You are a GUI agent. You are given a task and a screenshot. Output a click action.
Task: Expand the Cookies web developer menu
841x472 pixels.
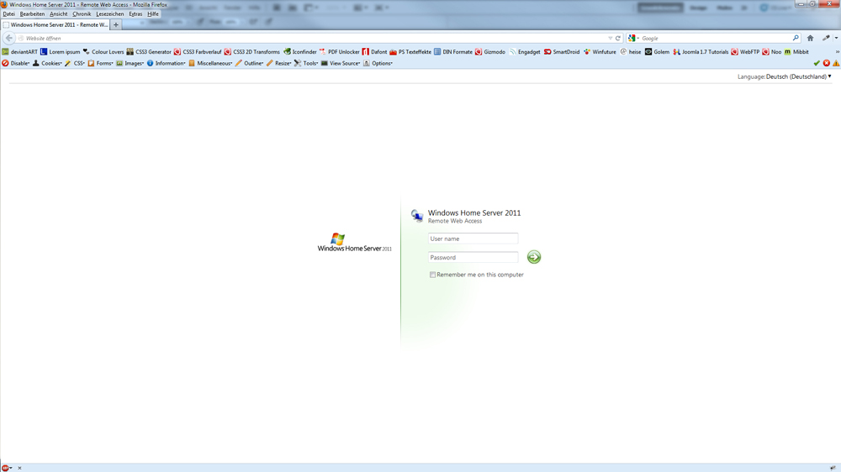pyautogui.click(x=47, y=63)
